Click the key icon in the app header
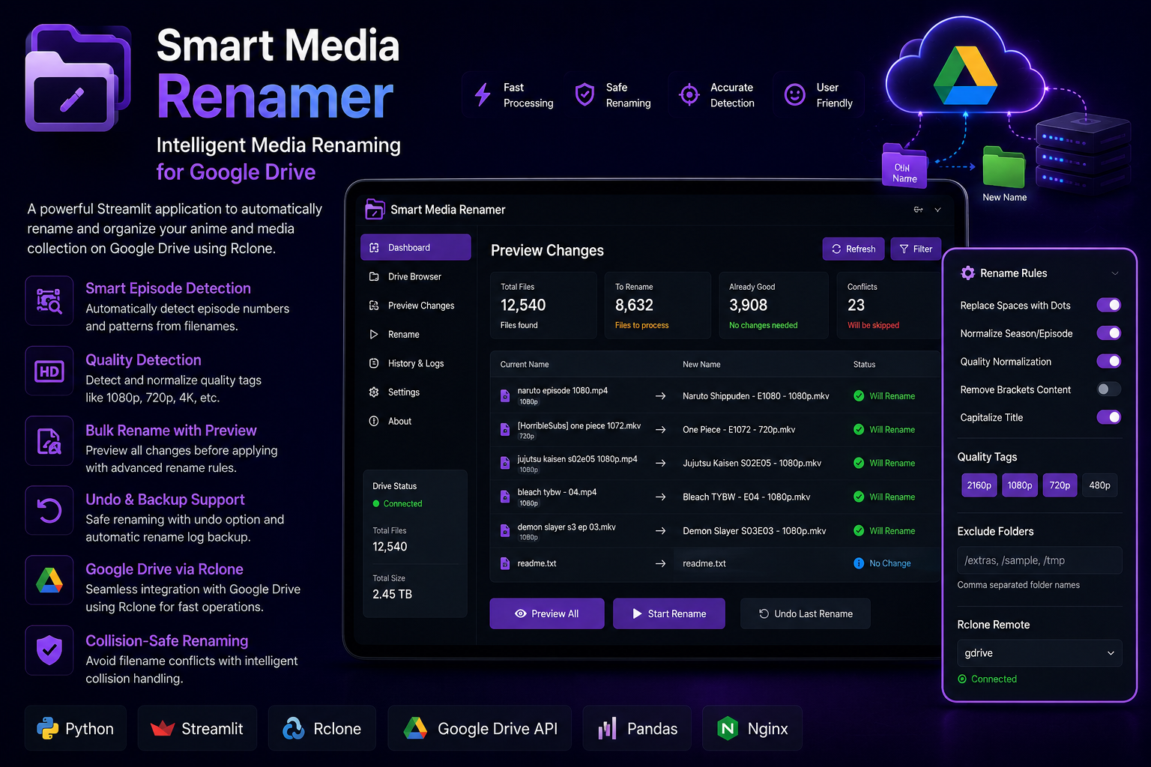 point(918,210)
